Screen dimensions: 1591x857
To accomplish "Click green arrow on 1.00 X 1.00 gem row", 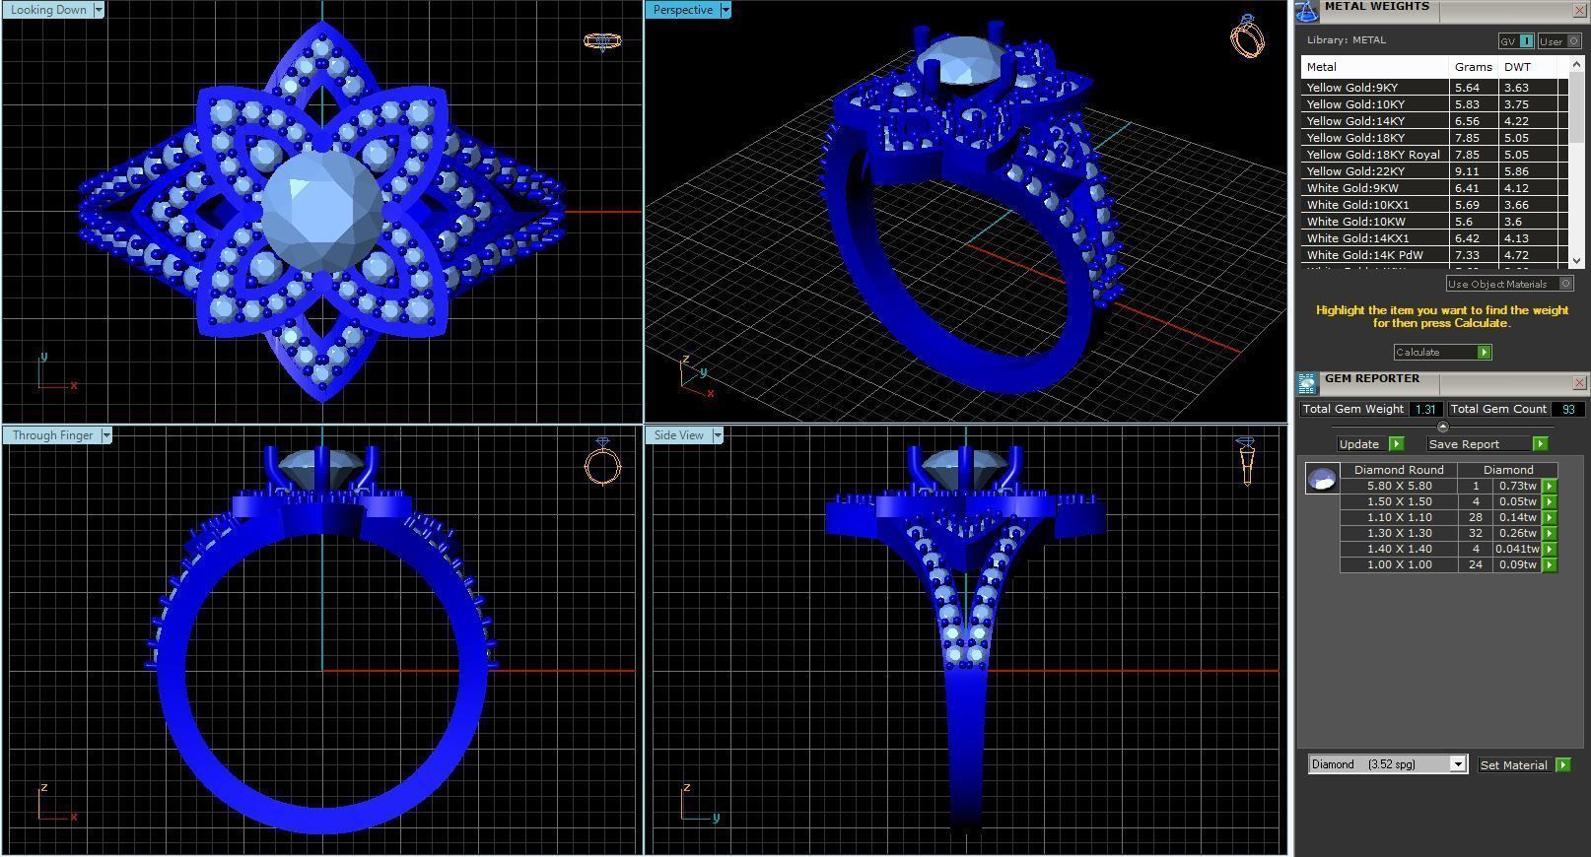I will (x=1549, y=564).
